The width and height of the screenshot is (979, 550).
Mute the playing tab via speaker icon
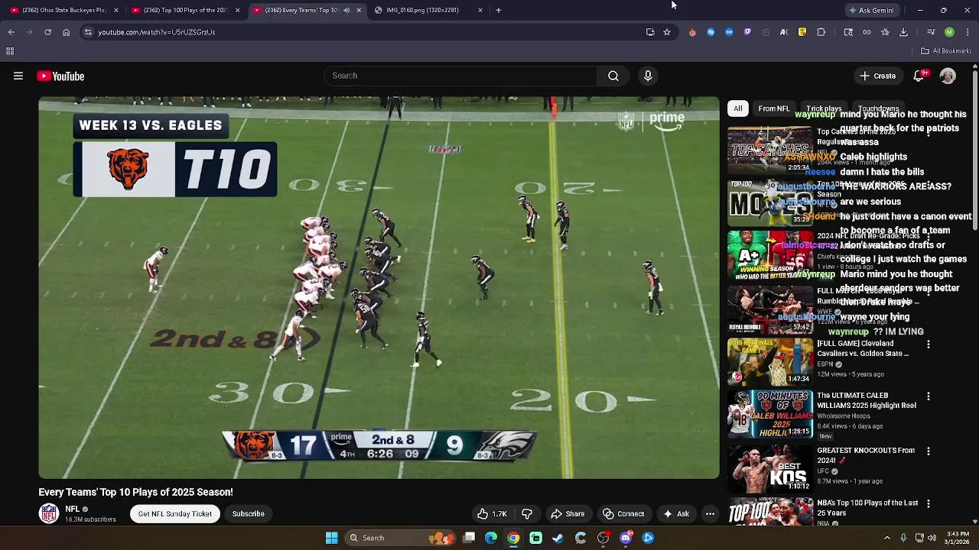[346, 10]
